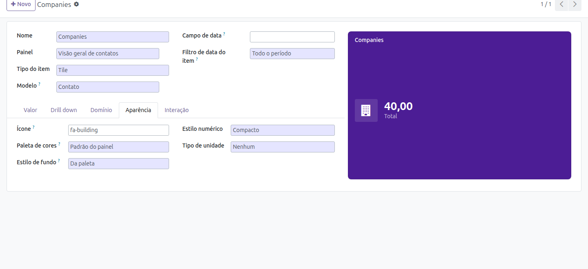Viewport: 588px width, 269px height.
Task: Go to the previous record arrow
Action: coord(561,4)
